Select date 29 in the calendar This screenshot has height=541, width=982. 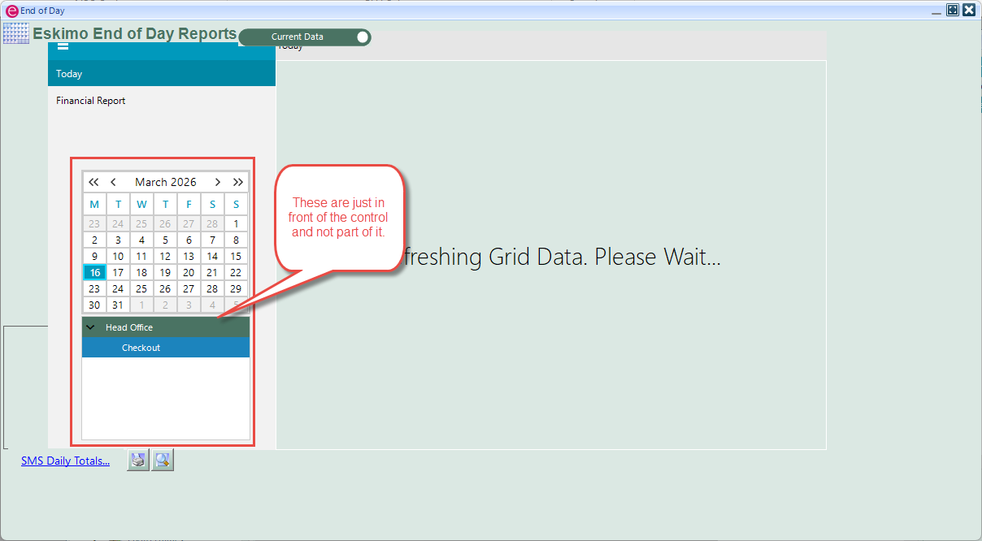236,288
